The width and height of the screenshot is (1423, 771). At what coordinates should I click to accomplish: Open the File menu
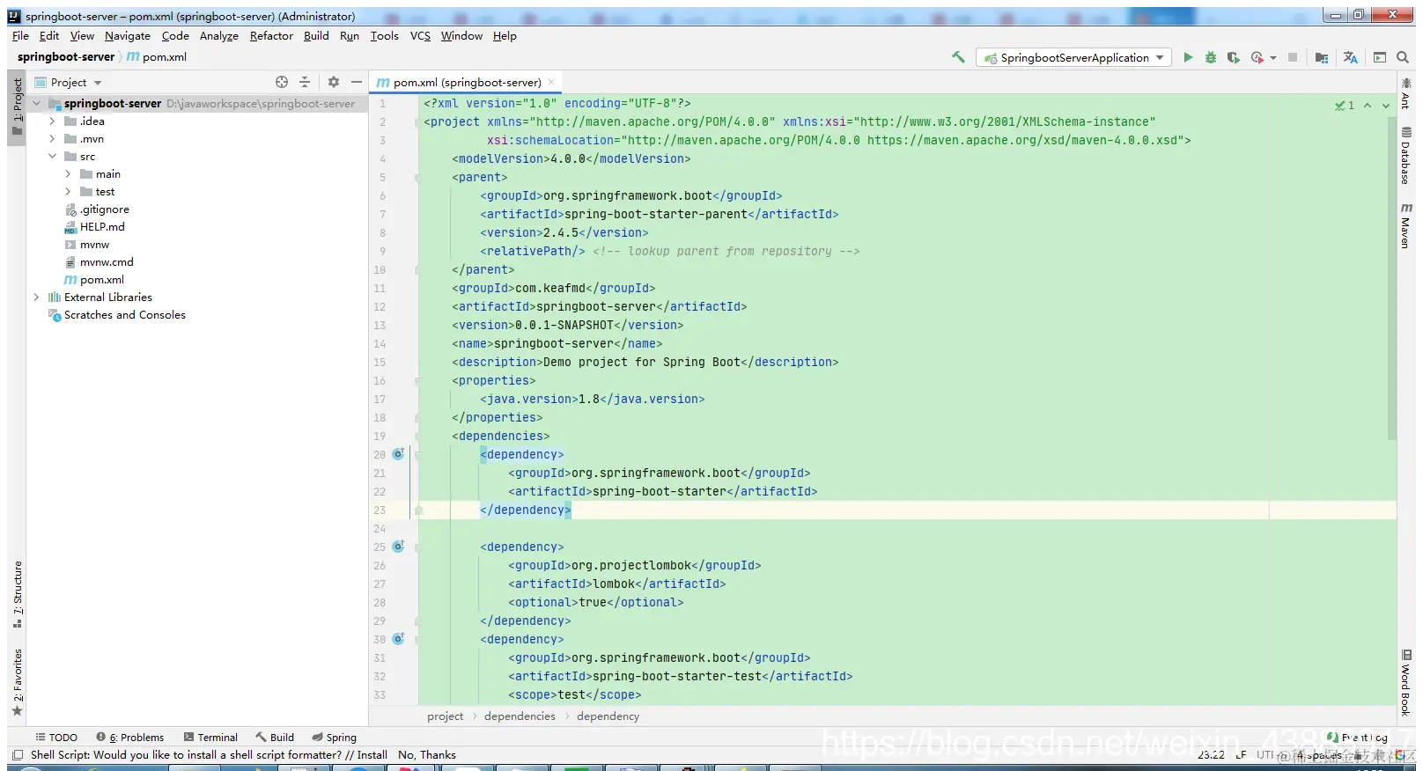[x=20, y=36]
